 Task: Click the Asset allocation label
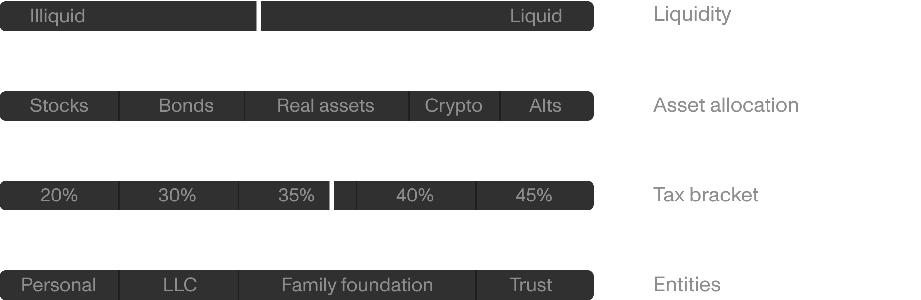726,105
